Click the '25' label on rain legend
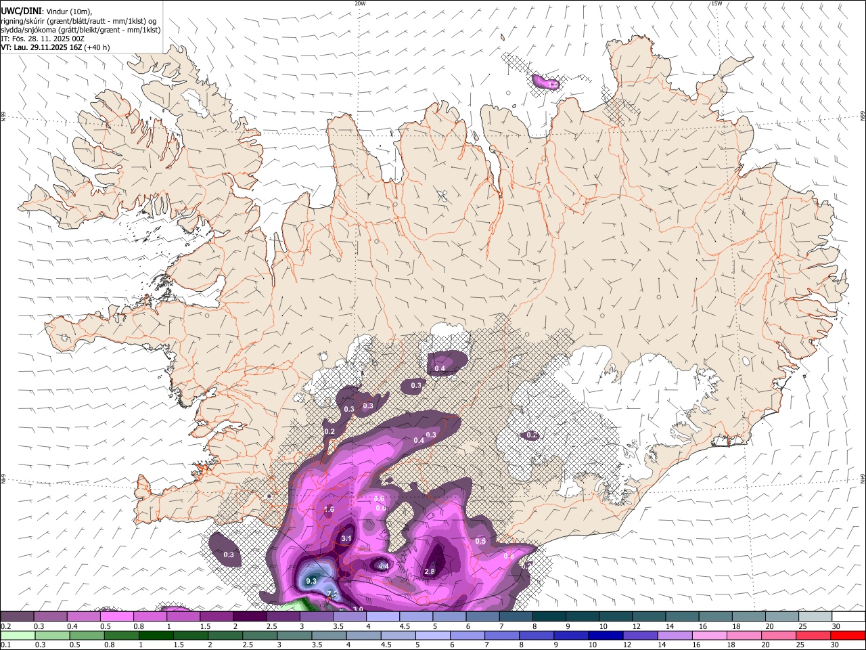This screenshot has width=866, height=650. (x=799, y=645)
